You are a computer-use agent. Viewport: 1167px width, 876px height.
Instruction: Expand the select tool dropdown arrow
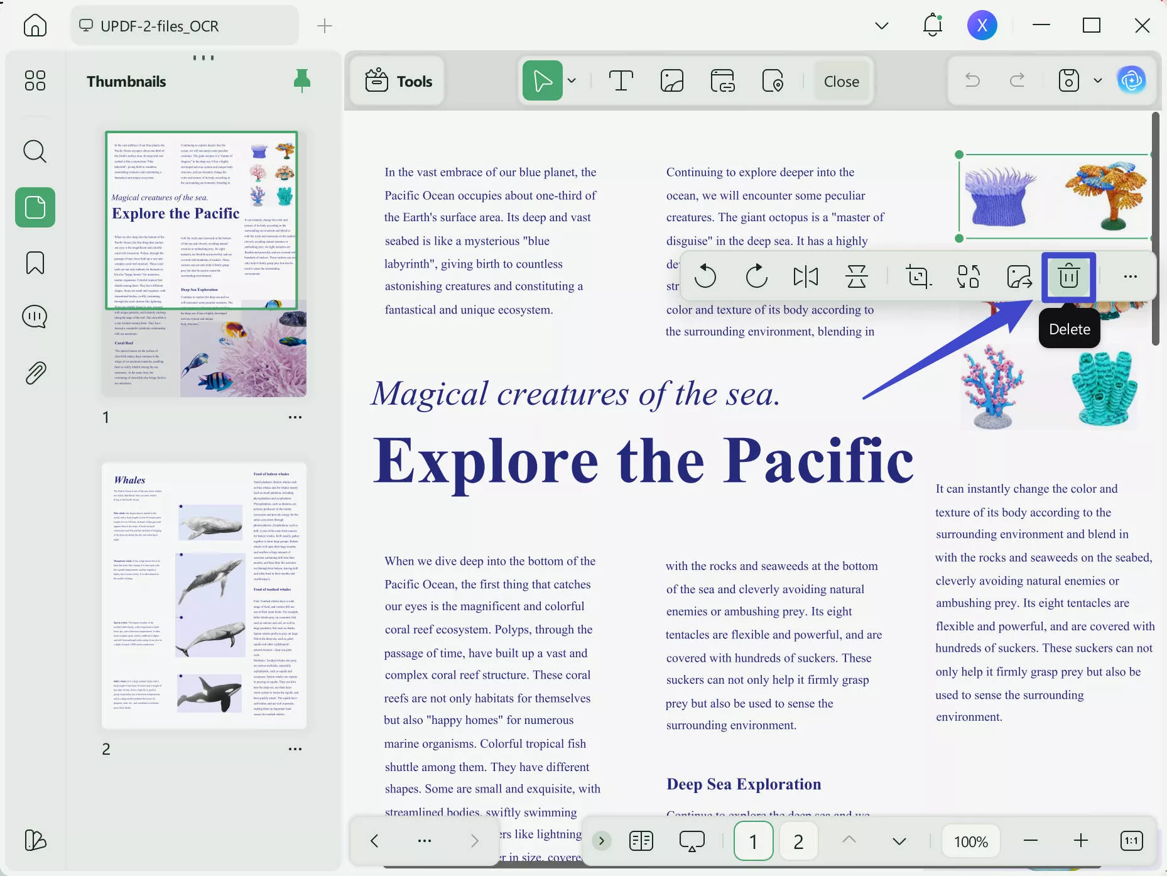coord(572,80)
